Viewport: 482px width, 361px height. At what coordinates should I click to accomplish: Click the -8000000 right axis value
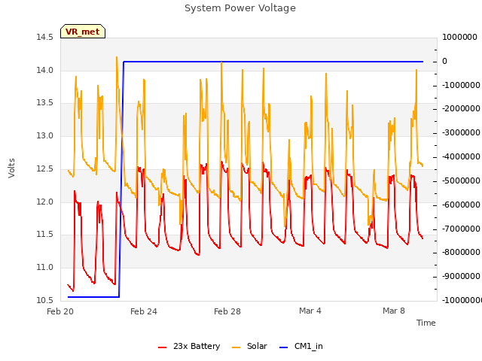pyautogui.click(x=461, y=252)
